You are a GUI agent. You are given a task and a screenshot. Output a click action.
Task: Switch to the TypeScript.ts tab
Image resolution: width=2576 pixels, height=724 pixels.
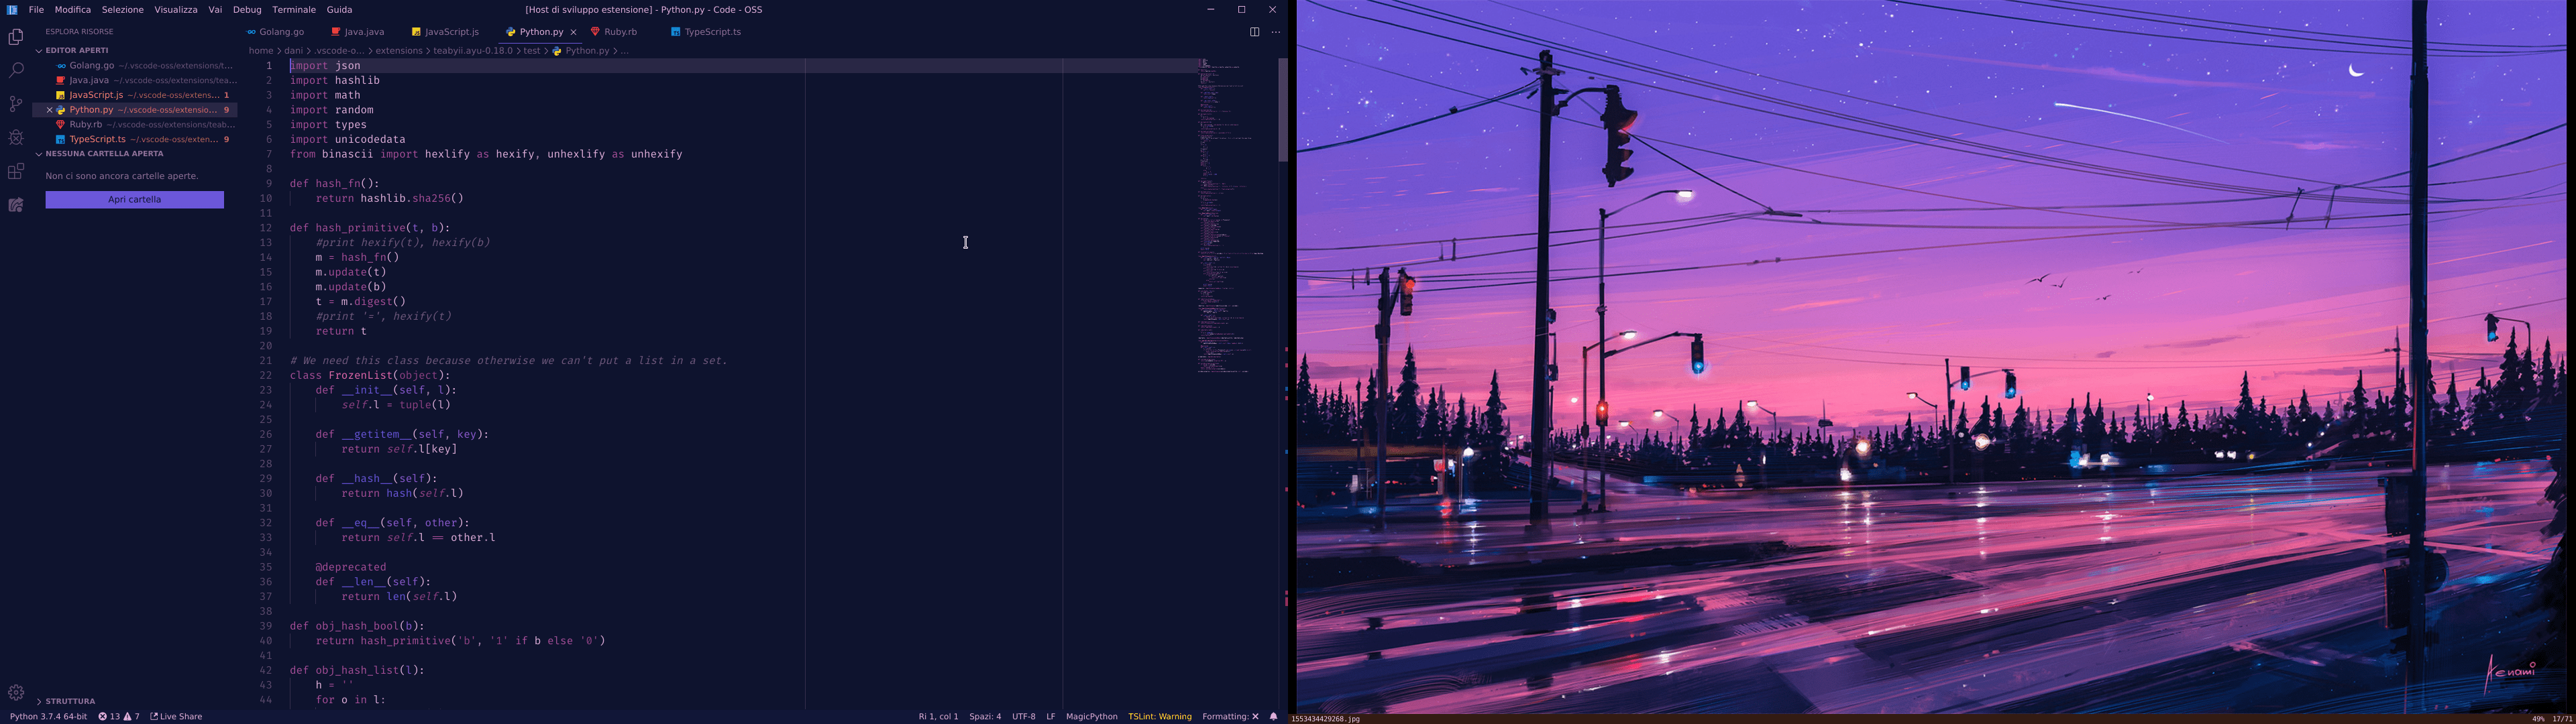712,32
